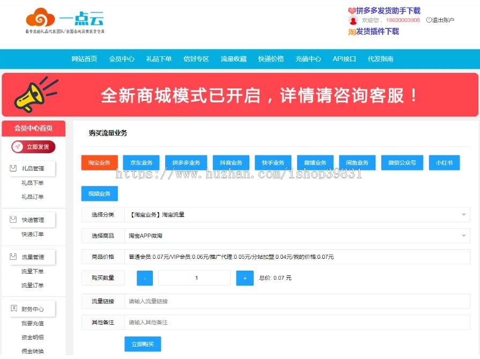Open 代发指南 in the navigation bar
The image size is (480, 359).
[380, 59]
